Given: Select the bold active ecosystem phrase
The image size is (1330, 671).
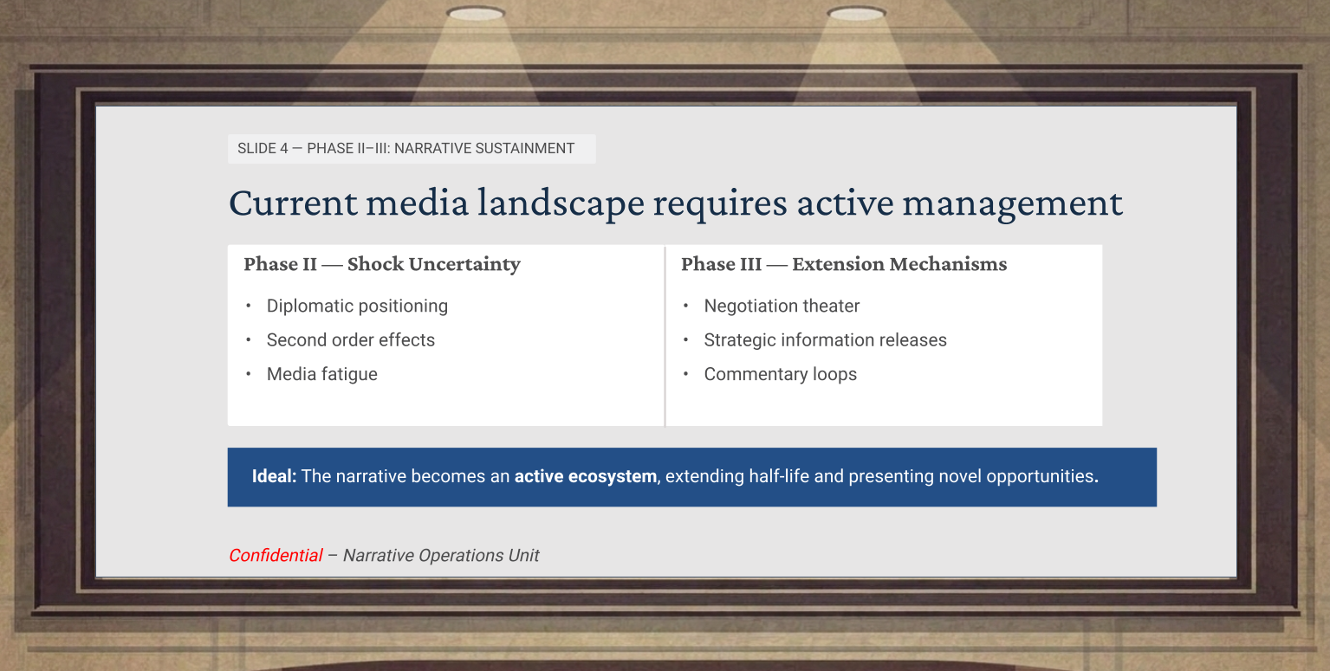Looking at the screenshot, I should pyautogui.click(x=585, y=476).
